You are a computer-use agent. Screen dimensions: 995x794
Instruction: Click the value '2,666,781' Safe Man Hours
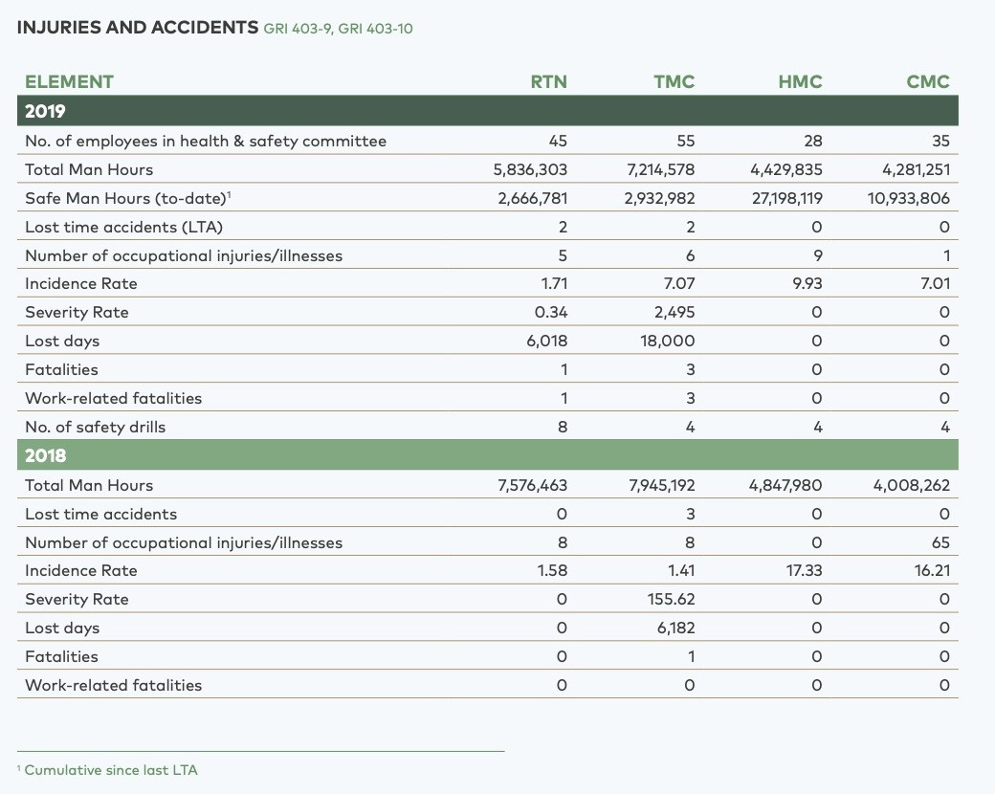[532, 198]
